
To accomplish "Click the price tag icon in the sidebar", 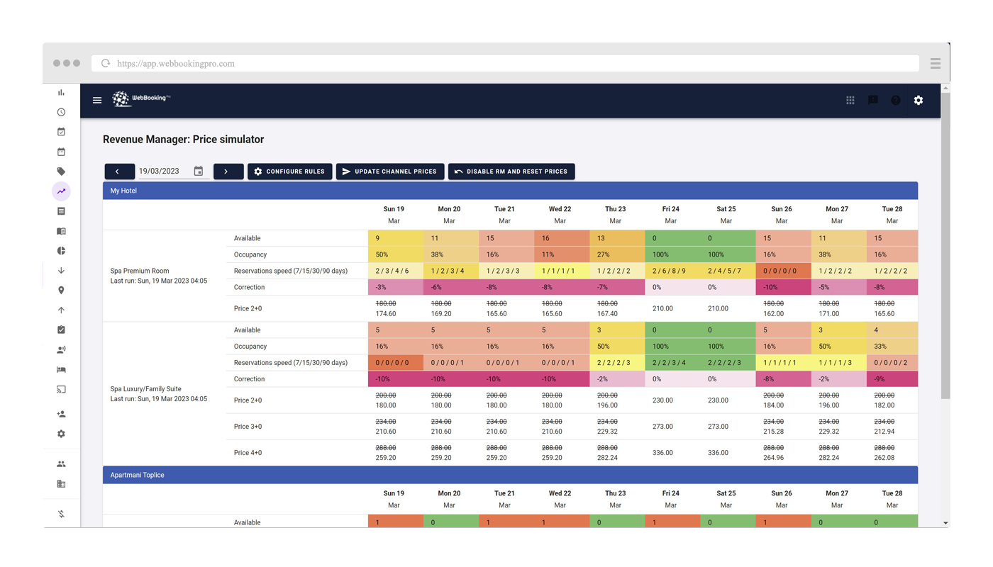I will click(61, 172).
